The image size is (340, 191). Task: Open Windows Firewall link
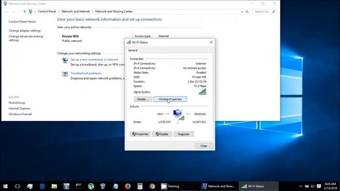coord(20,114)
